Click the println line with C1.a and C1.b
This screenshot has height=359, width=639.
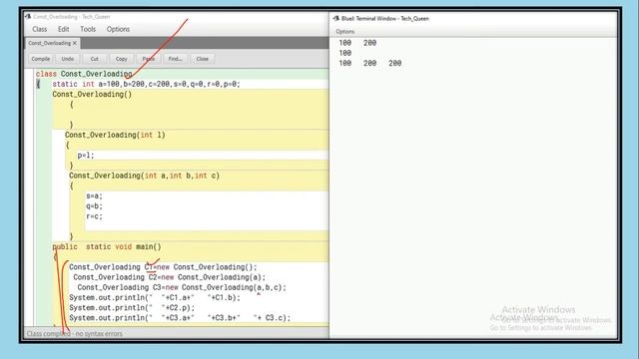coord(155,297)
